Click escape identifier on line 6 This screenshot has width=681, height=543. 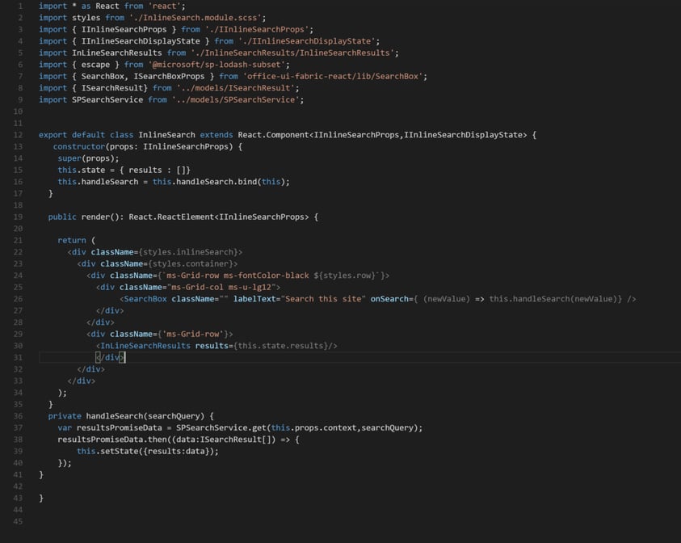pos(95,65)
